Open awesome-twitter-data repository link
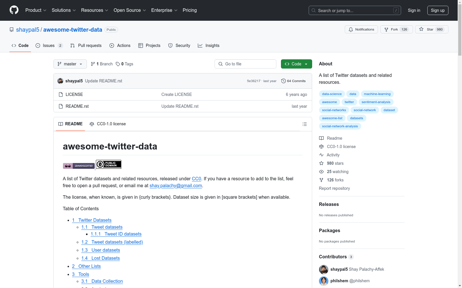The width and height of the screenshot is (462, 288). [x=73, y=30]
